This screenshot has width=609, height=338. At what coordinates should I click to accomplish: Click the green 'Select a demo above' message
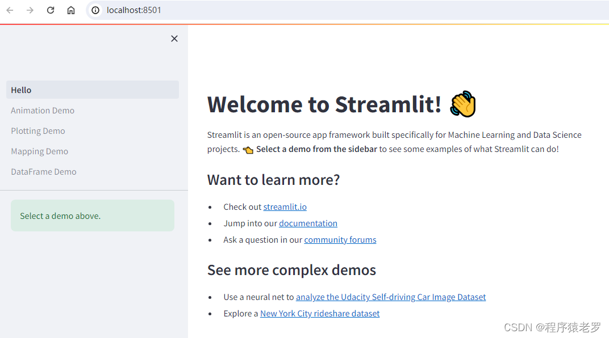click(92, 216)
